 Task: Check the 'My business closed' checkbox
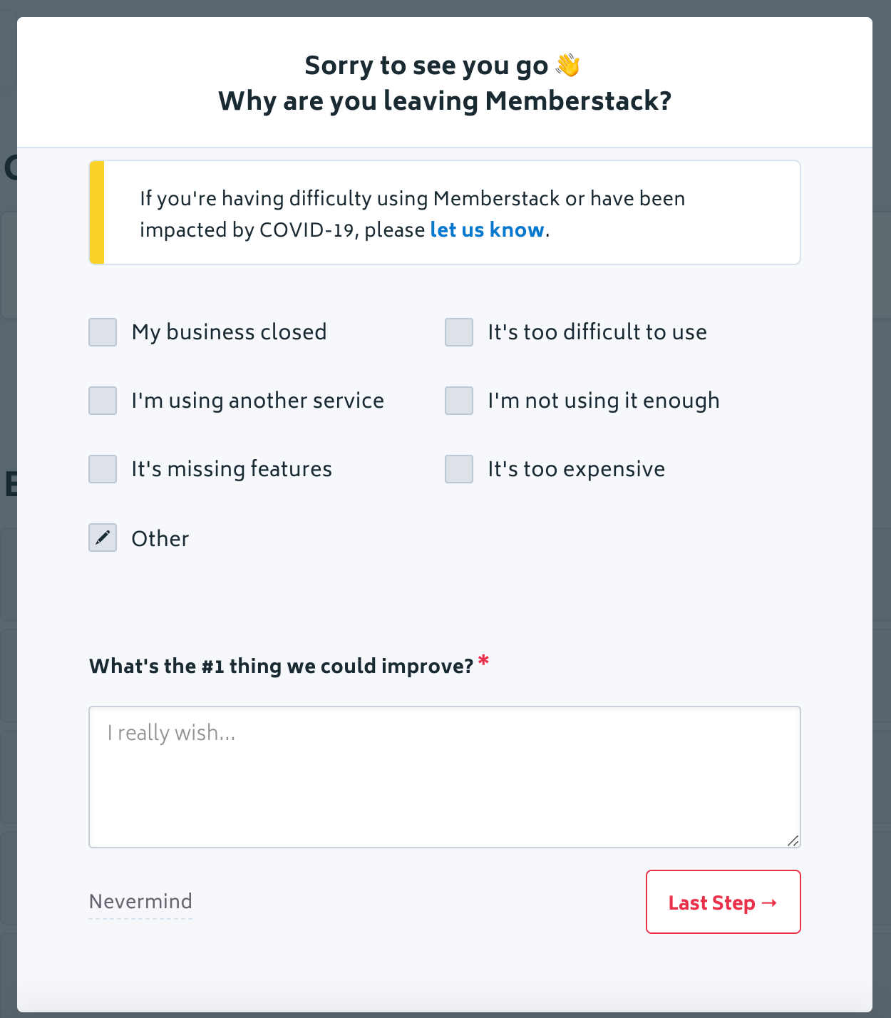pos(103,332)
